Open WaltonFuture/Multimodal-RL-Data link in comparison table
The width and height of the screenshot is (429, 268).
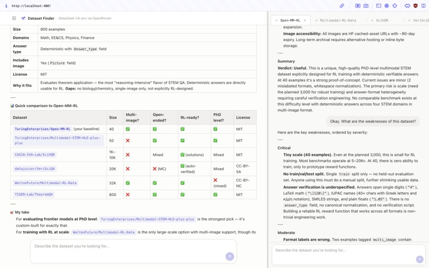45,183
